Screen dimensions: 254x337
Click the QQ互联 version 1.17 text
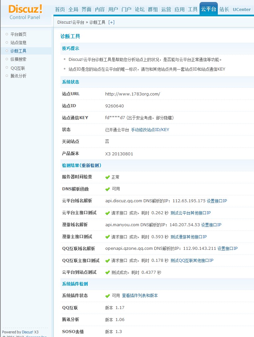pyautogui.click(x=115, y=308)
